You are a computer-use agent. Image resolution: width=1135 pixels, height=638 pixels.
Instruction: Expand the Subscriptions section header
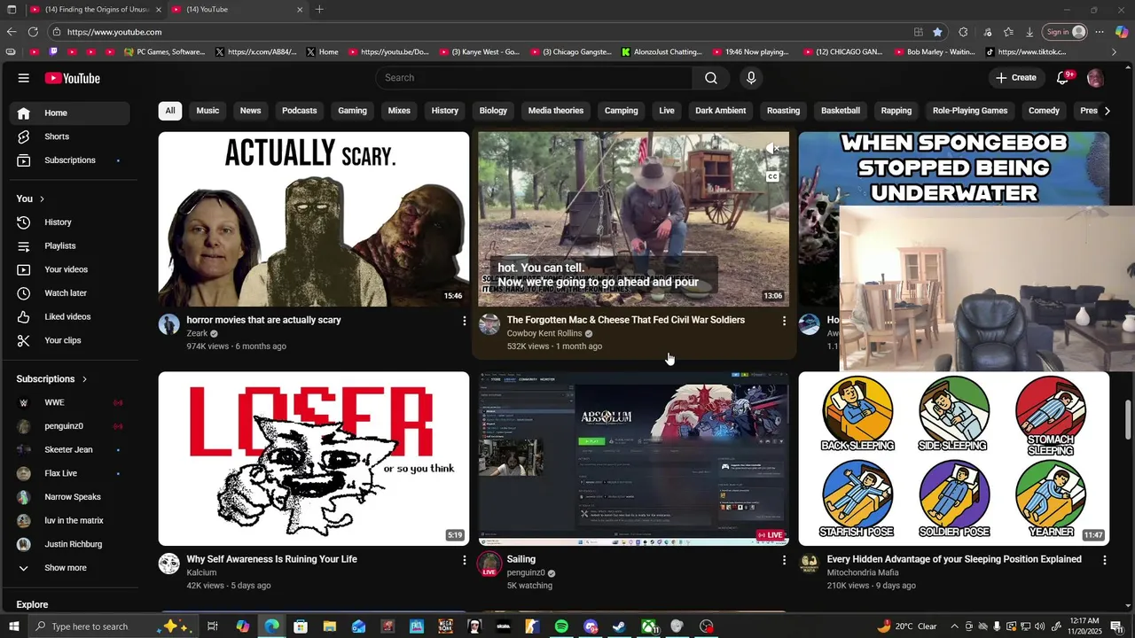[51, 379]
